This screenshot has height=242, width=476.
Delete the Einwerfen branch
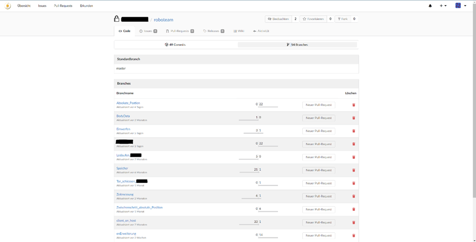coord(354,131)
